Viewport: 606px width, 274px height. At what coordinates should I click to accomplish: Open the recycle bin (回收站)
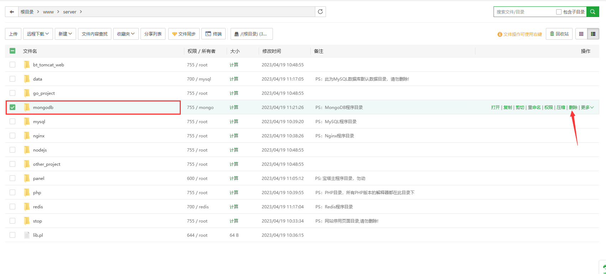coord(559,34)
